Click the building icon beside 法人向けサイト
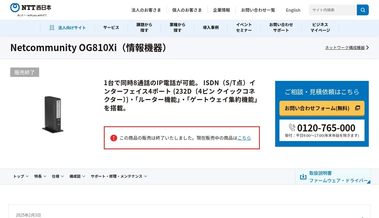Image resolution: width=379 pixels, height=218 pixels. (52, 28)
